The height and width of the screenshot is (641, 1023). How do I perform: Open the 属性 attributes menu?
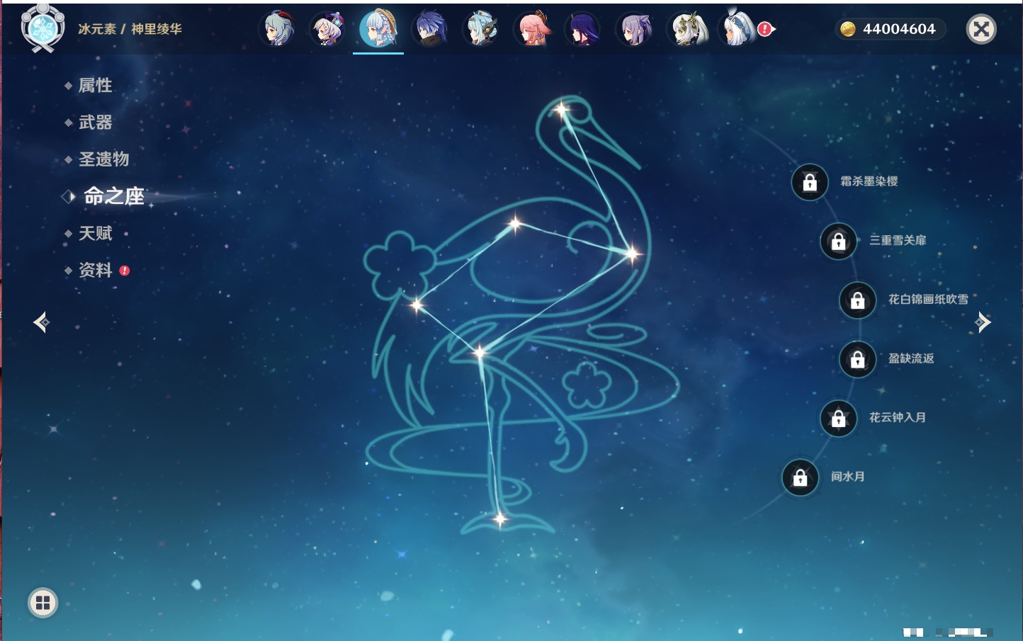[x=95, y=86]
